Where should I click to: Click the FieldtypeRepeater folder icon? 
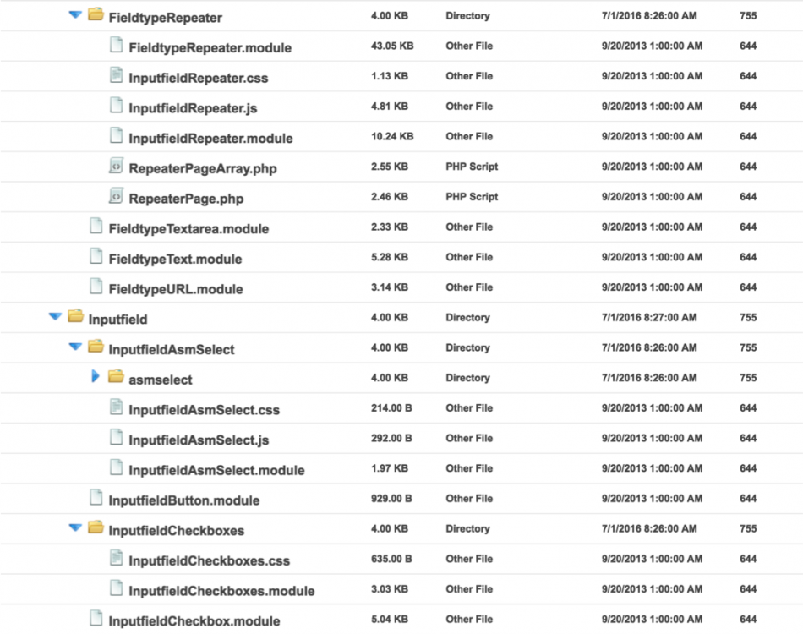[96, 14]
